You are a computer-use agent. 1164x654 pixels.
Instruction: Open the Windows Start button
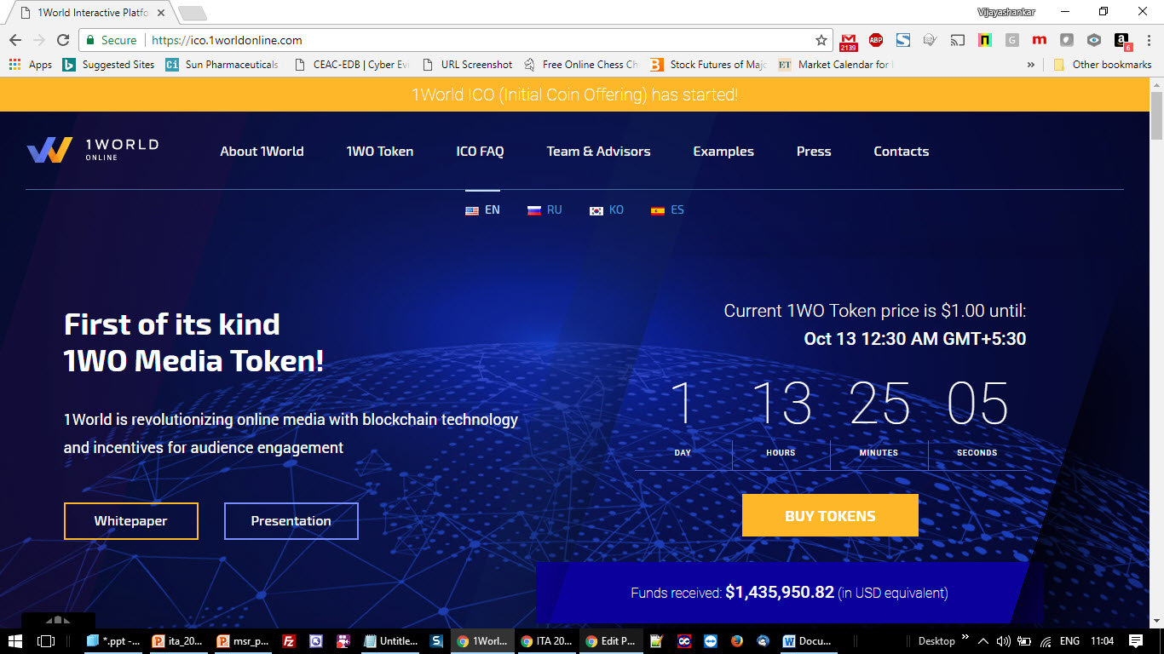pyautogui.click(x=16, y=641)
